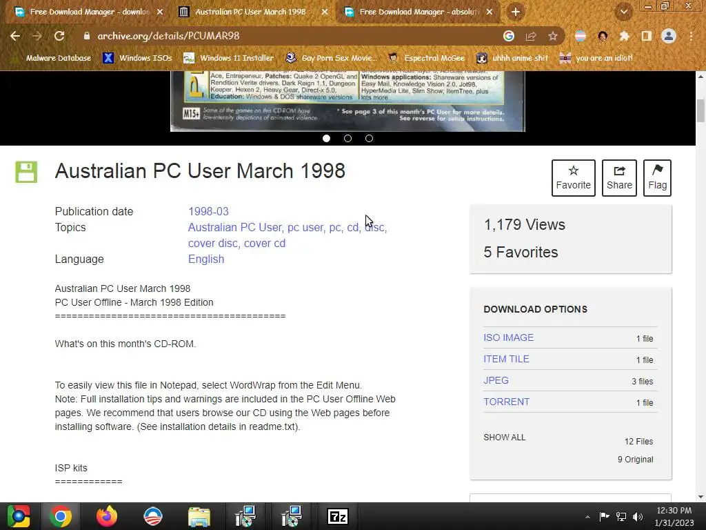Screen dimensions: 706x530
Task: Click the forward navigation arrow
Action: (37, 36)
